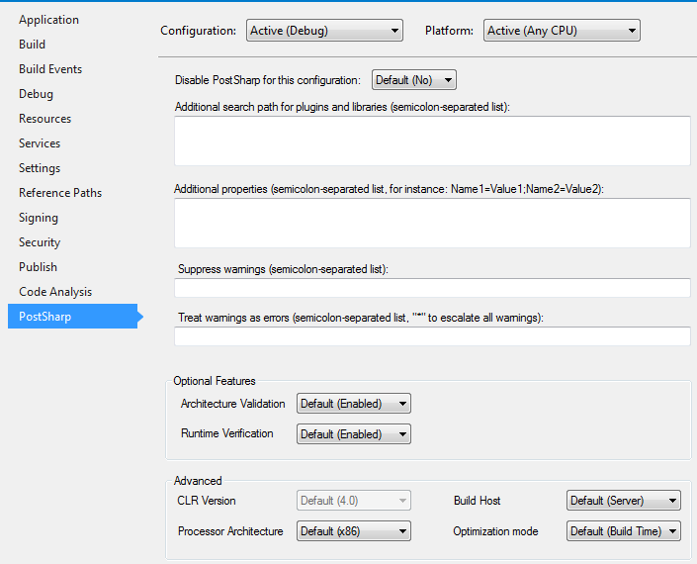The width and height of the screenshot is (697, 564).
Task: Click the Additional search path text box
Action: (432, 141)
